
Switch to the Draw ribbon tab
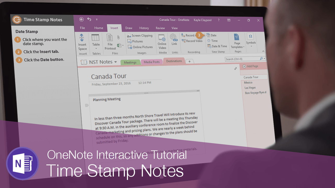click(129, 28)
